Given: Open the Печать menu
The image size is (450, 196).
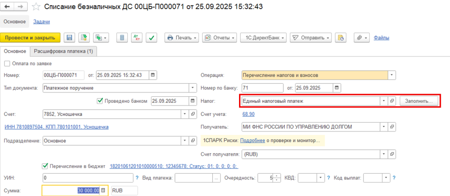Looking at the screenshot, I should pos(182,38).
